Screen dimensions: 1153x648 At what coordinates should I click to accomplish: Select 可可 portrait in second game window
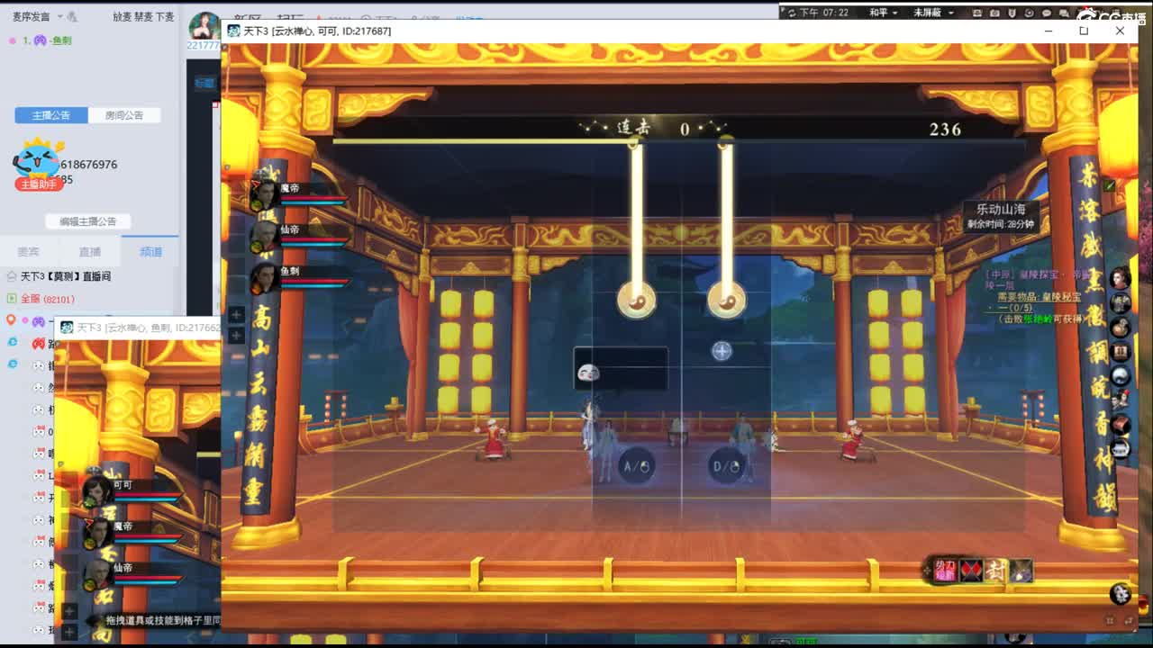(x=97, y=490)
